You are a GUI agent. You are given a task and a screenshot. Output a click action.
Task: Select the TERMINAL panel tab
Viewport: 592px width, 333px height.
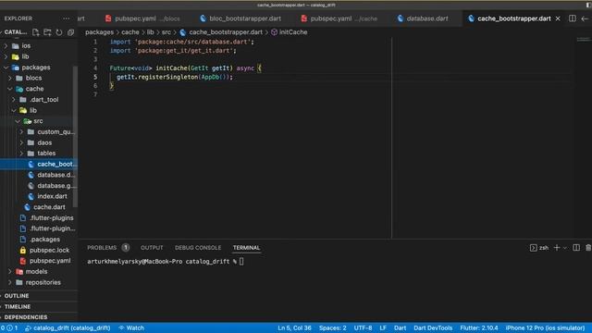coord(246,248)
